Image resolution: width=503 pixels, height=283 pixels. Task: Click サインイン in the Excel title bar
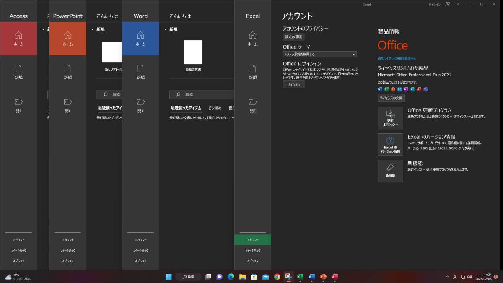[434, 4]
